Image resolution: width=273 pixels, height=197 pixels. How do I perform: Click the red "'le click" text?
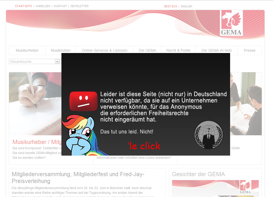click(x=144, y=146)
